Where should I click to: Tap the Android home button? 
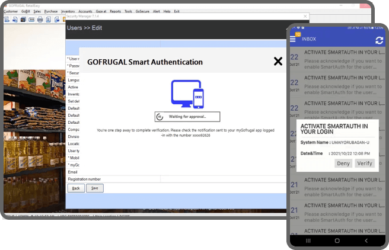point(337,241)
